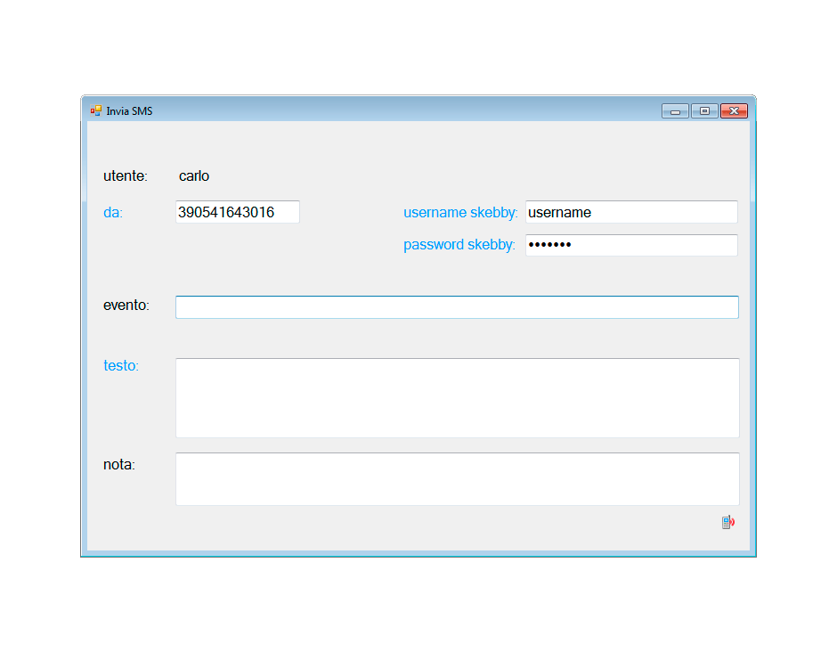The width and height of the screenshot is (837, 652).
Task: Click the Invia SMS window title icon
Action: [96, 110]
